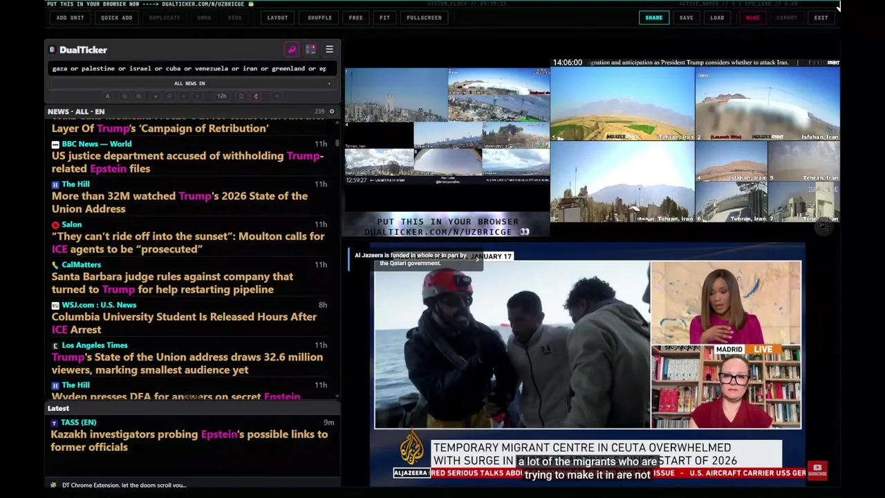Click the DUPLICATE button
The image size is (885, 498).
(165, 18)
